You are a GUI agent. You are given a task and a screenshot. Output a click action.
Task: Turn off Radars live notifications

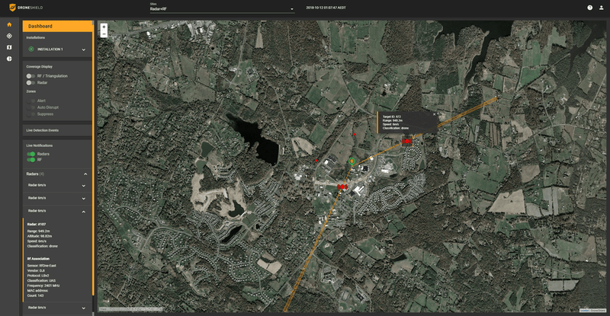[31, 154]
